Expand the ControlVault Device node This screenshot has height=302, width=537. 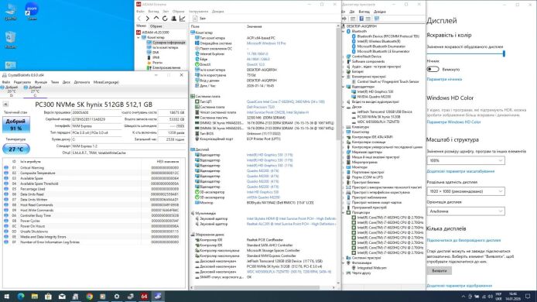point(344,57)
